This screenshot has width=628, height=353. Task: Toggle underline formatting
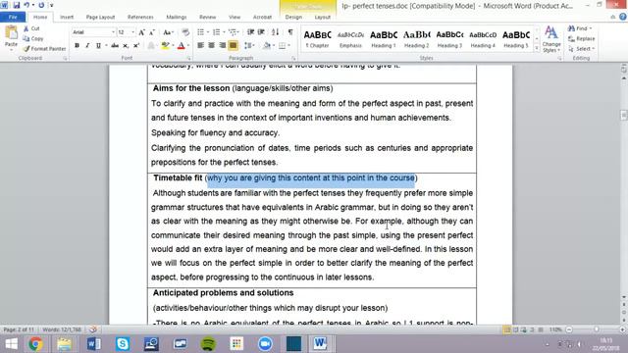98,46
